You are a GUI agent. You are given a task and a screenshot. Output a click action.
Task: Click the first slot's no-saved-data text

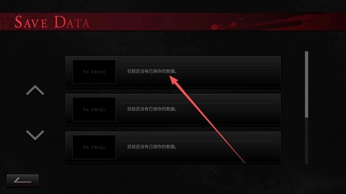tap(152, 71)
